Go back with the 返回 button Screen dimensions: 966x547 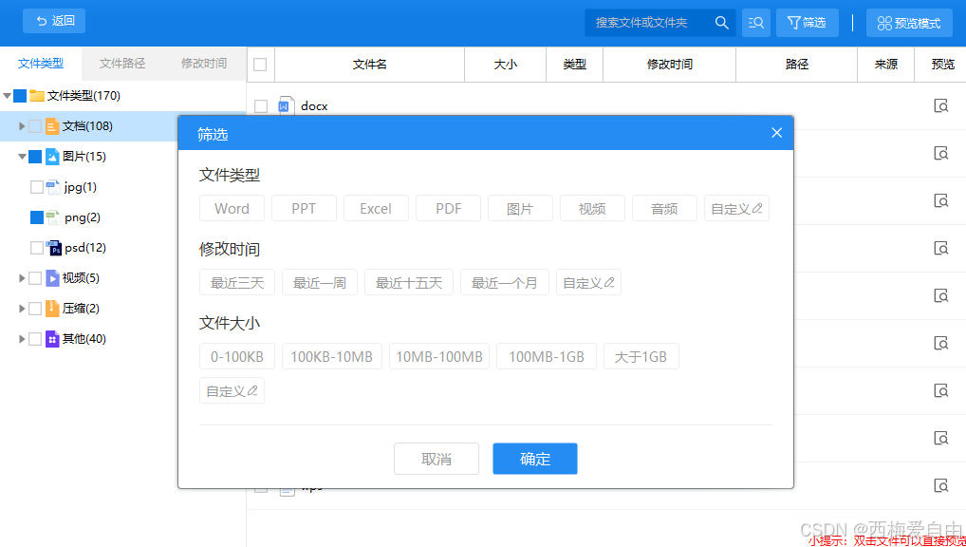point(54,21)
